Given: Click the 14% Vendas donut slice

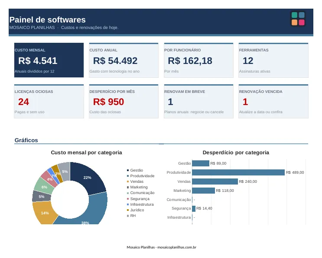Looking at the screenshot, I should [44, 213].
